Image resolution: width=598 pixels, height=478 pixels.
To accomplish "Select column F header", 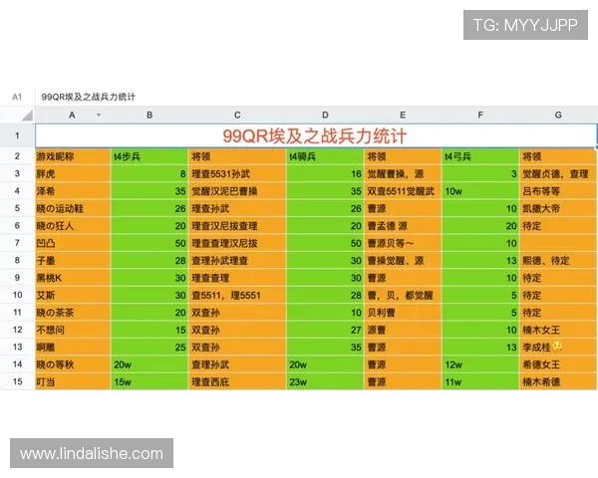I will pos(480,115).
